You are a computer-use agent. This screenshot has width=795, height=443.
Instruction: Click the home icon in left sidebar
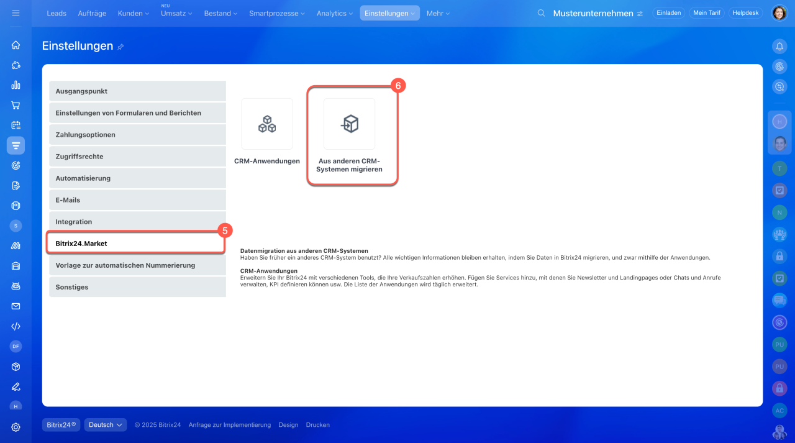tap(16, 45)
